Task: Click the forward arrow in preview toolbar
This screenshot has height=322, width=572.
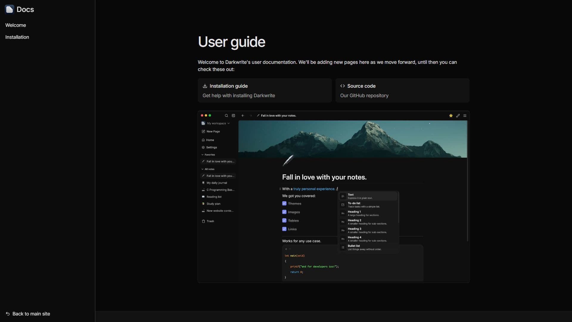Action: (x=251, y=116)
